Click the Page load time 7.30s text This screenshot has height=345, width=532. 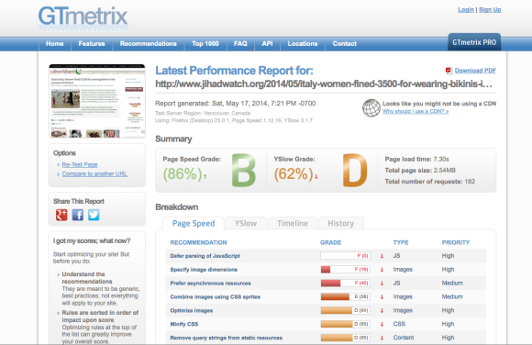(416, 160)
